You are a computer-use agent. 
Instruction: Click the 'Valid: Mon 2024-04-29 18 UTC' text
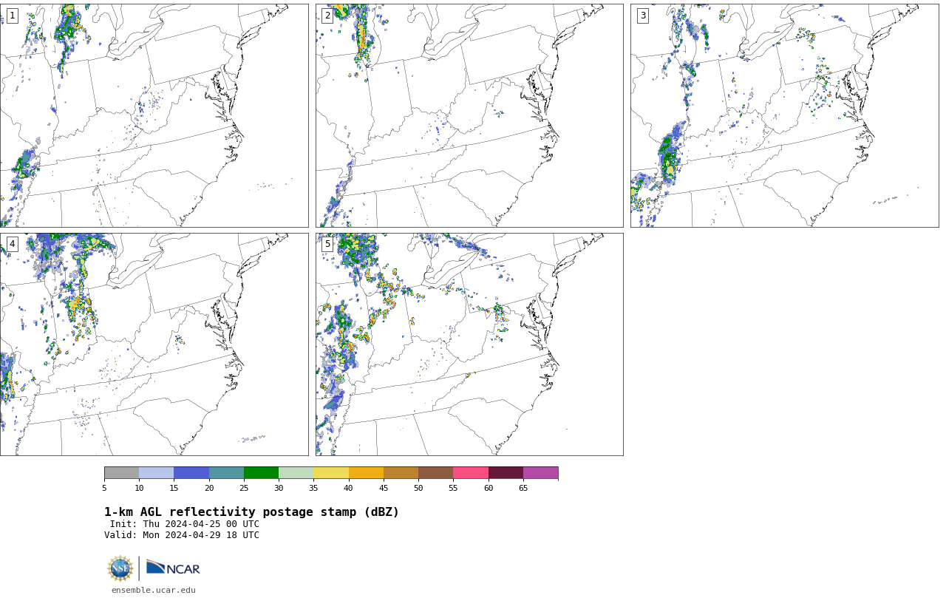pos(182,535)
